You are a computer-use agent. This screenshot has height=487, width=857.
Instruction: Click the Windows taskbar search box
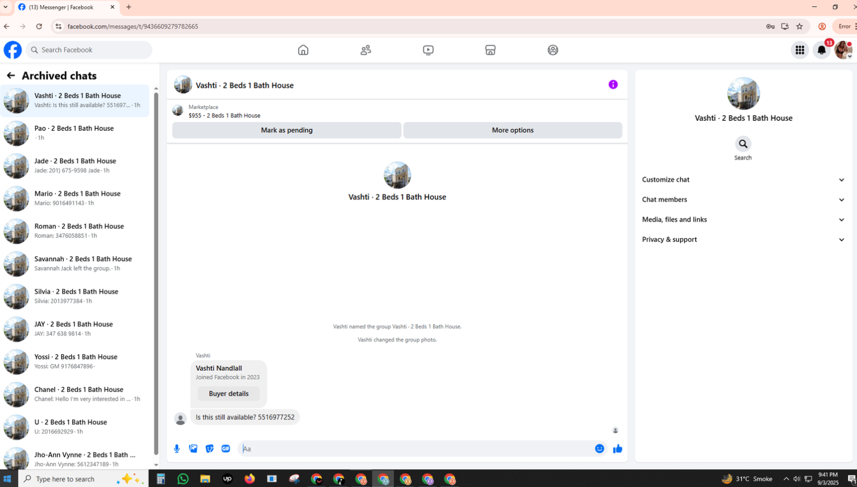click(82, 479)
